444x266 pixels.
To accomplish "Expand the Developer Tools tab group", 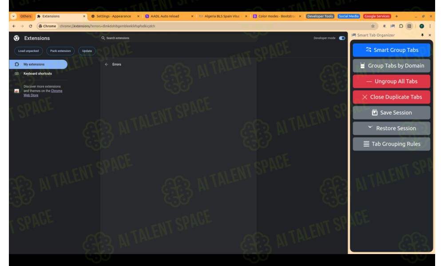I will coord(320,16).
